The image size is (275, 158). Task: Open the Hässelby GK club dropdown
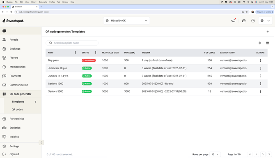[126, 21]
